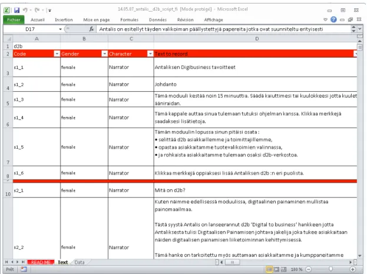Select the cell with code s1_1

(37, 67)
